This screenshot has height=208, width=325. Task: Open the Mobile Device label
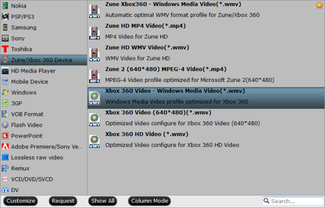(x=29, y=82)
